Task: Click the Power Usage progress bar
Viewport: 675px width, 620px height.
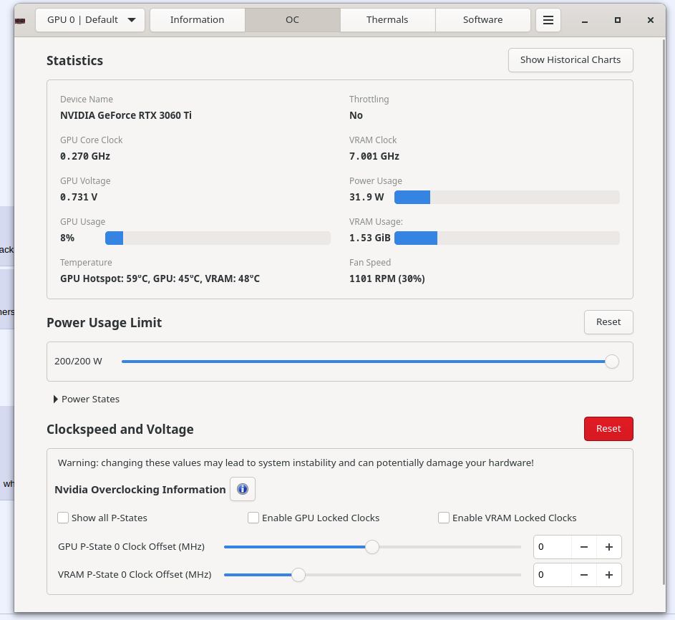Action: tap(507, 197)
